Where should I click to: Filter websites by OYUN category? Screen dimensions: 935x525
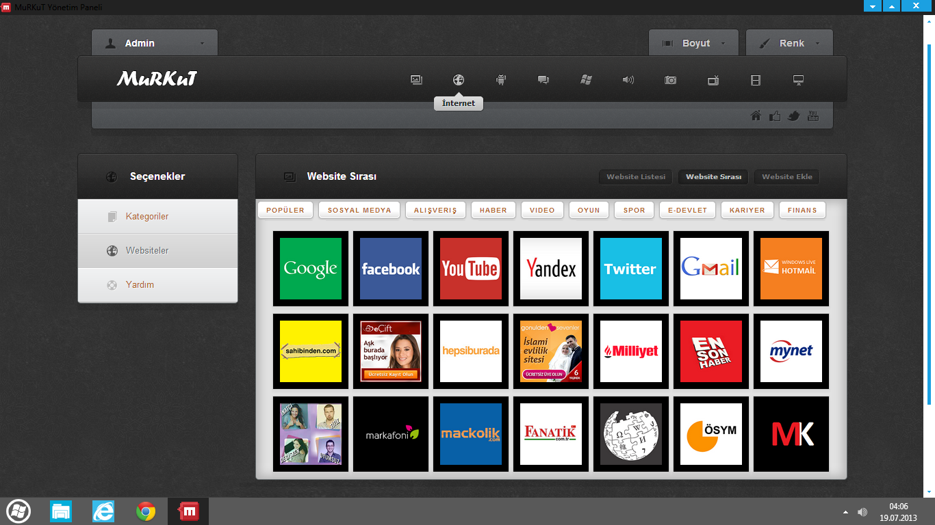[x=589, y=210]
